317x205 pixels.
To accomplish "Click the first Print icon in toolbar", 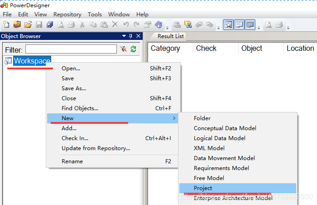I will point(72,24).
